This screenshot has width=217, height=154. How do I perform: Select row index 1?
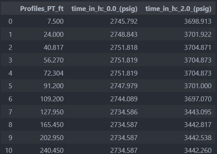[10, 34]
